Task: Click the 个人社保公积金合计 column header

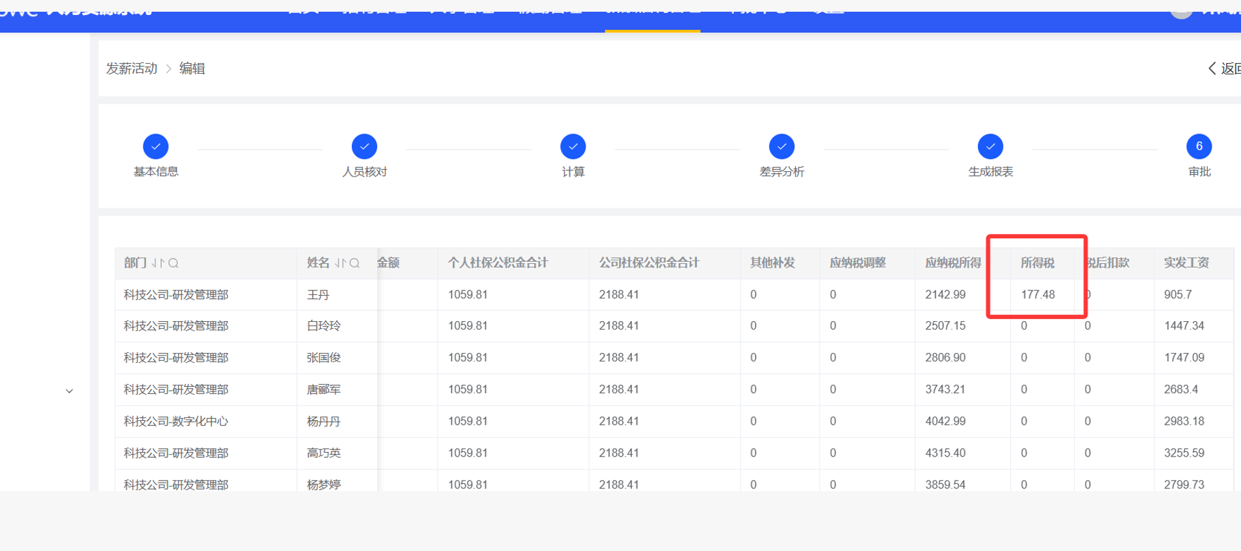Action: tap(498, 263)
